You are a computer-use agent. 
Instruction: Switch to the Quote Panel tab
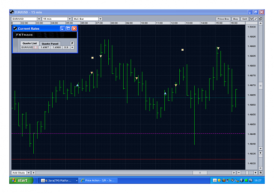(50, 44)
